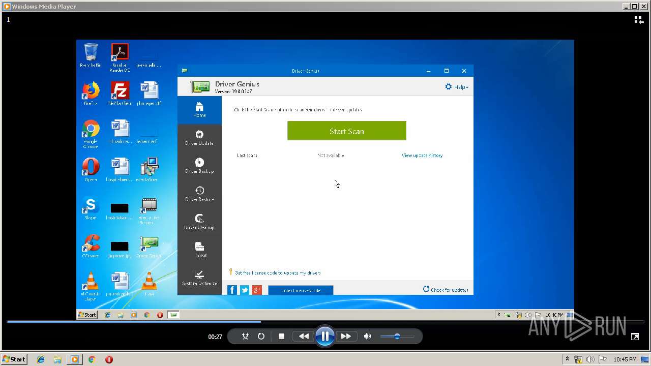Click the host Windows Start button
The height and width of the screenshot is (366, 651).
(14, 359)
